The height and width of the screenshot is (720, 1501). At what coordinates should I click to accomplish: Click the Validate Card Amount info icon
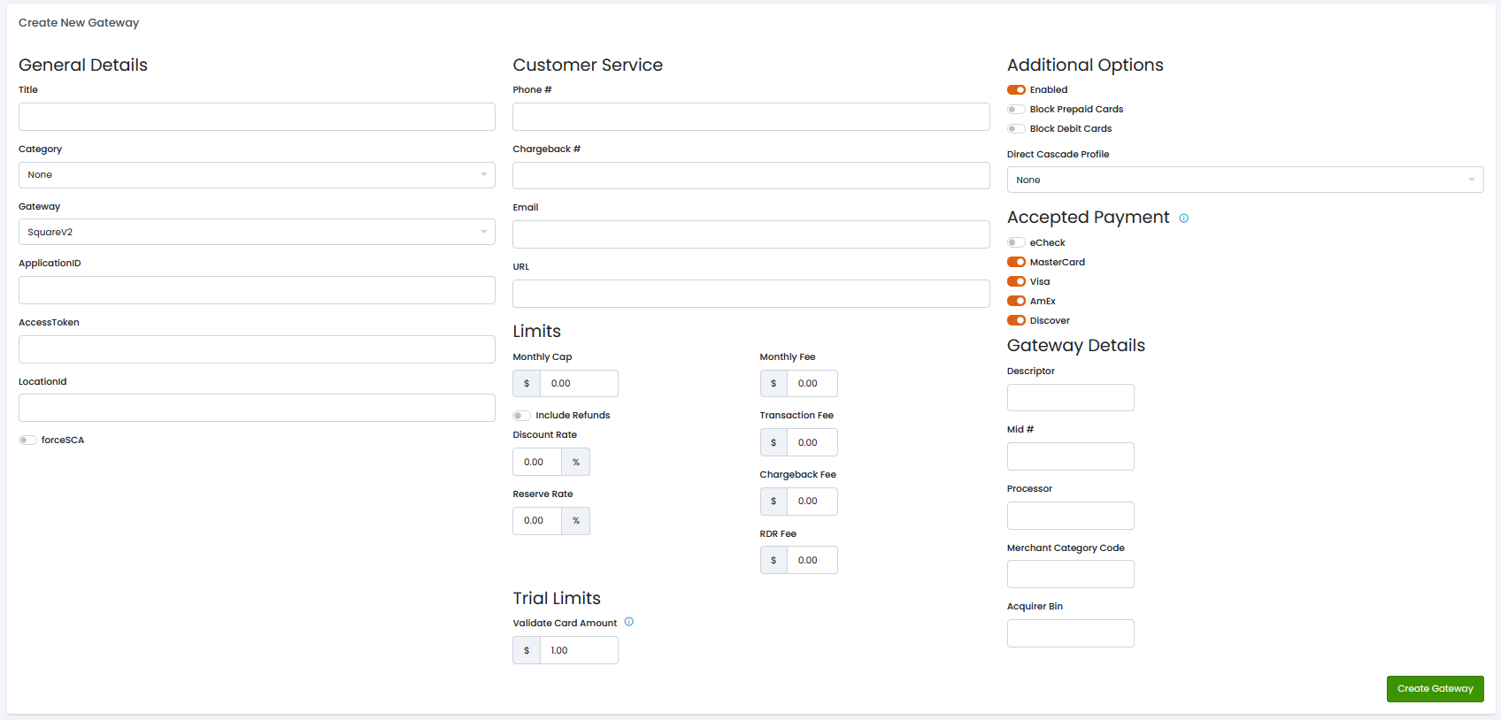pyautogui.click(x=628, y=622)
